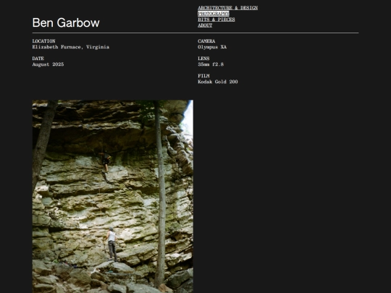Click the August 2025 date value
Viewport: 391px width, 293px height.
click(x=48, y=64)
